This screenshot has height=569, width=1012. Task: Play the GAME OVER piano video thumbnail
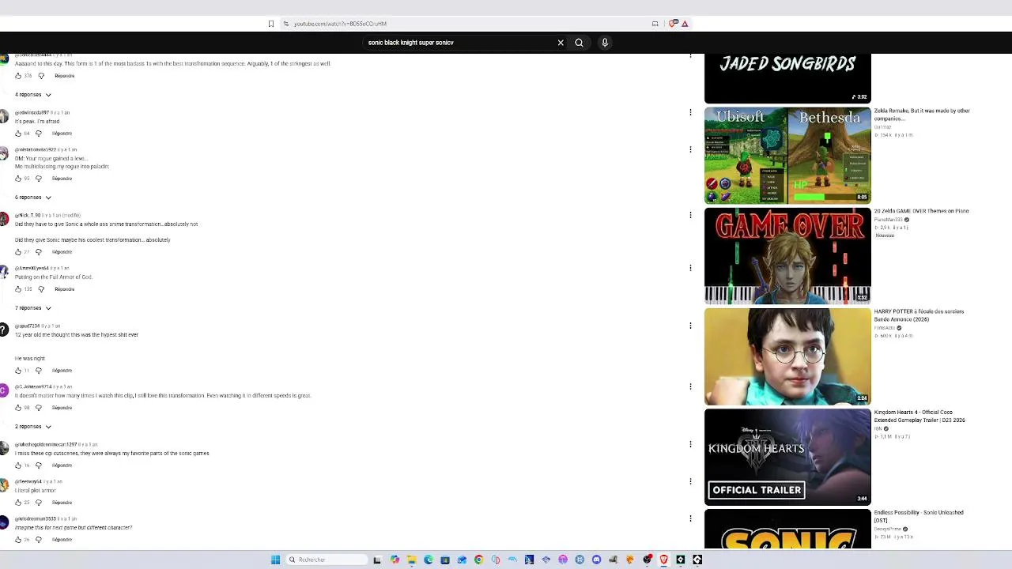click(x=787, y=256)
